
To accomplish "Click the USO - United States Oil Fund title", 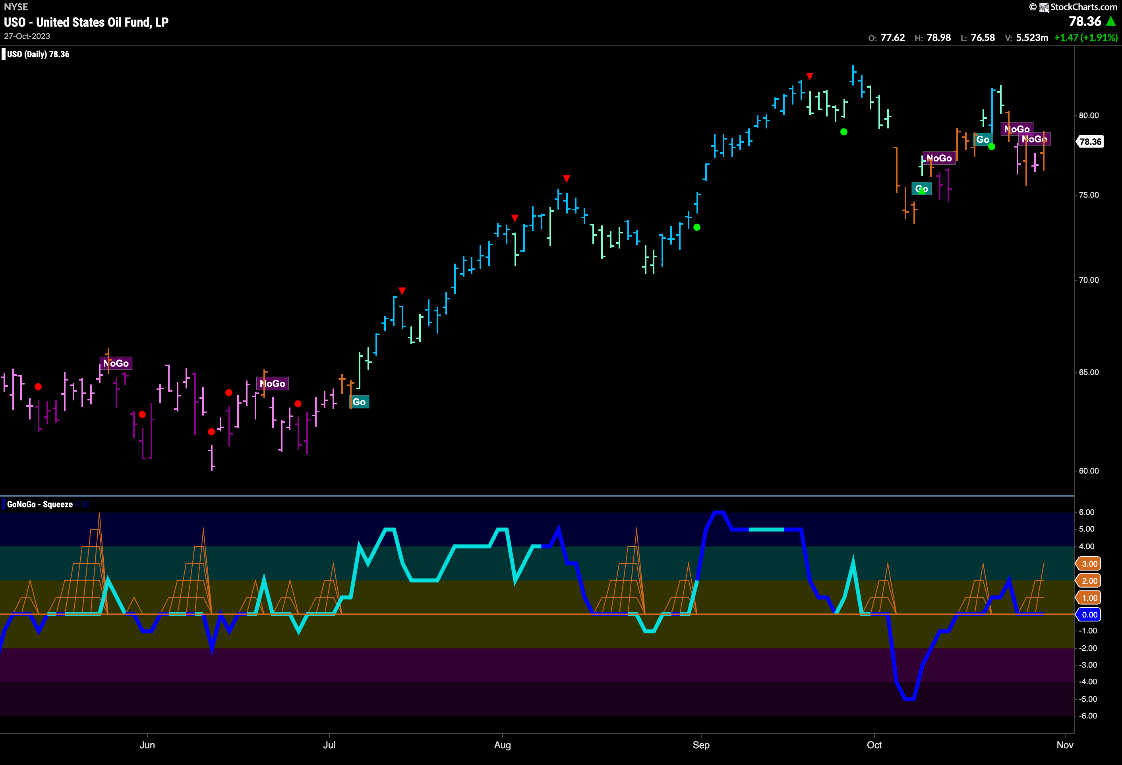I will point(87,22).
